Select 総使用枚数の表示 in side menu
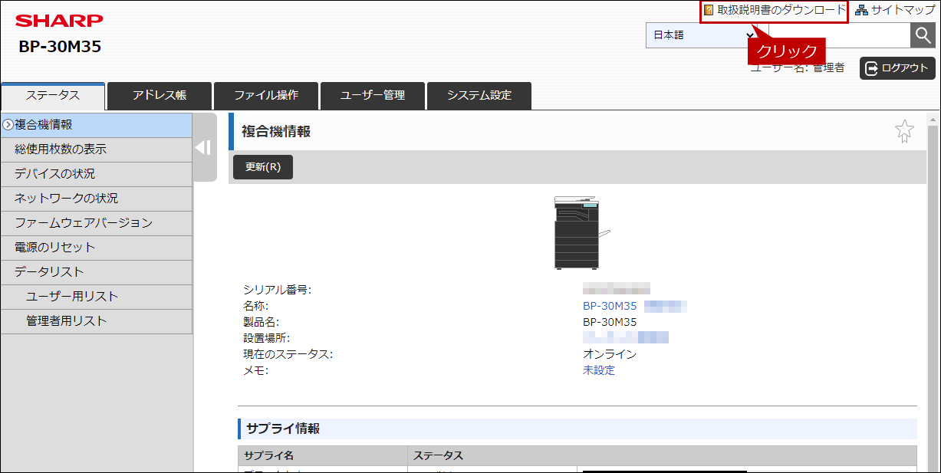 coord(96,149)
